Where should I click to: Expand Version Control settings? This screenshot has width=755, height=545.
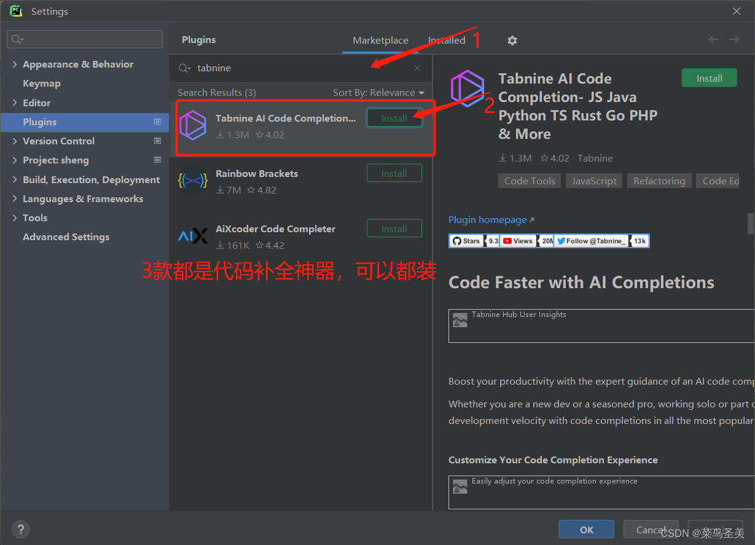click(x=15, y=141)
